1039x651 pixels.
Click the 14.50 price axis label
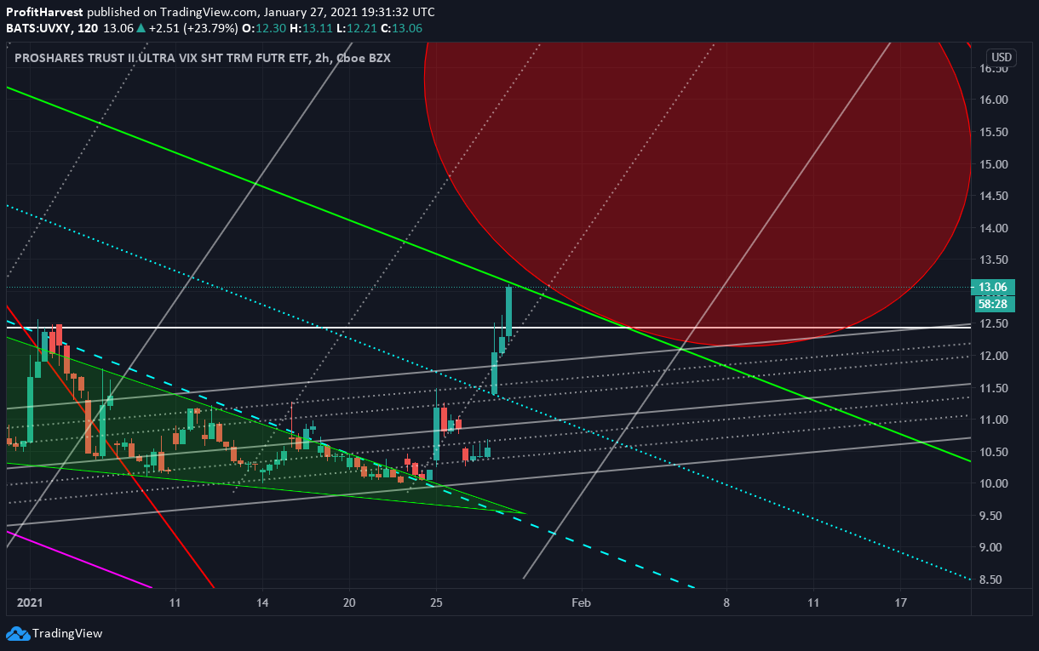click(x=993, y=196)
